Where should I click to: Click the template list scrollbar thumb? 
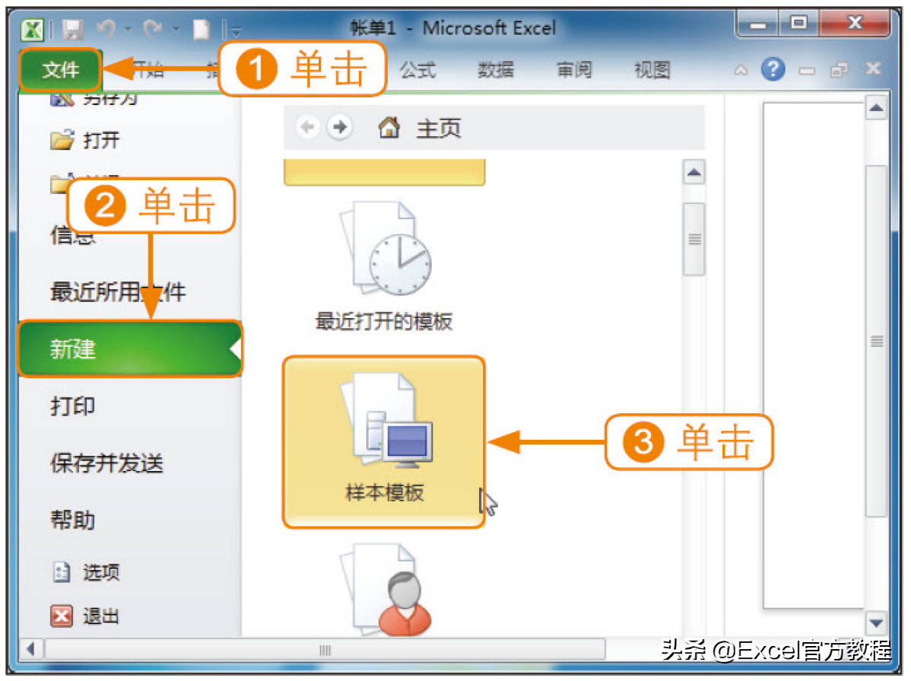pyautogui.click(x=694, y=239)
